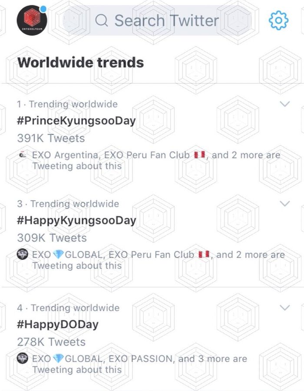
Task: Expand options chevron for #PrinceKyungsooDay
Action: [x=285, y=104]
